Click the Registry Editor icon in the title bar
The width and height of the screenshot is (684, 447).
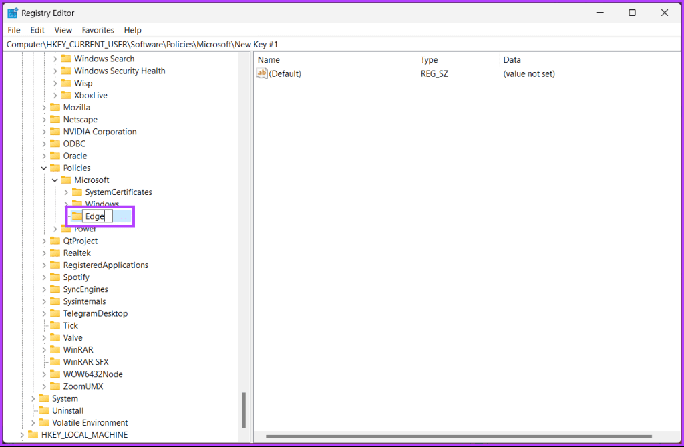(x=11, y=12)
